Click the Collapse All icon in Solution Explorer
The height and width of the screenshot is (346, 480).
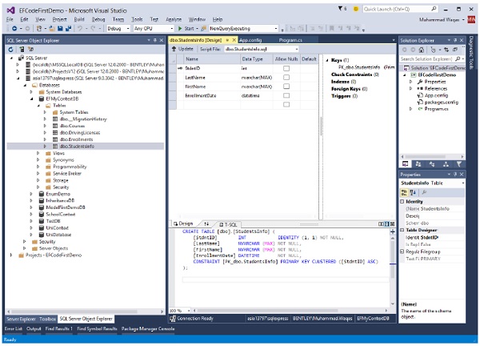(455, 50)
